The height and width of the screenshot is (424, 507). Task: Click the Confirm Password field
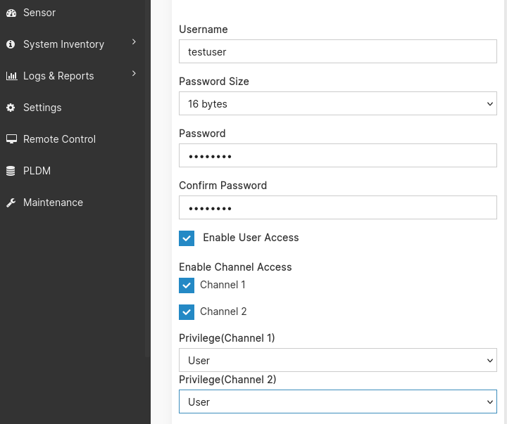[338, 208]
